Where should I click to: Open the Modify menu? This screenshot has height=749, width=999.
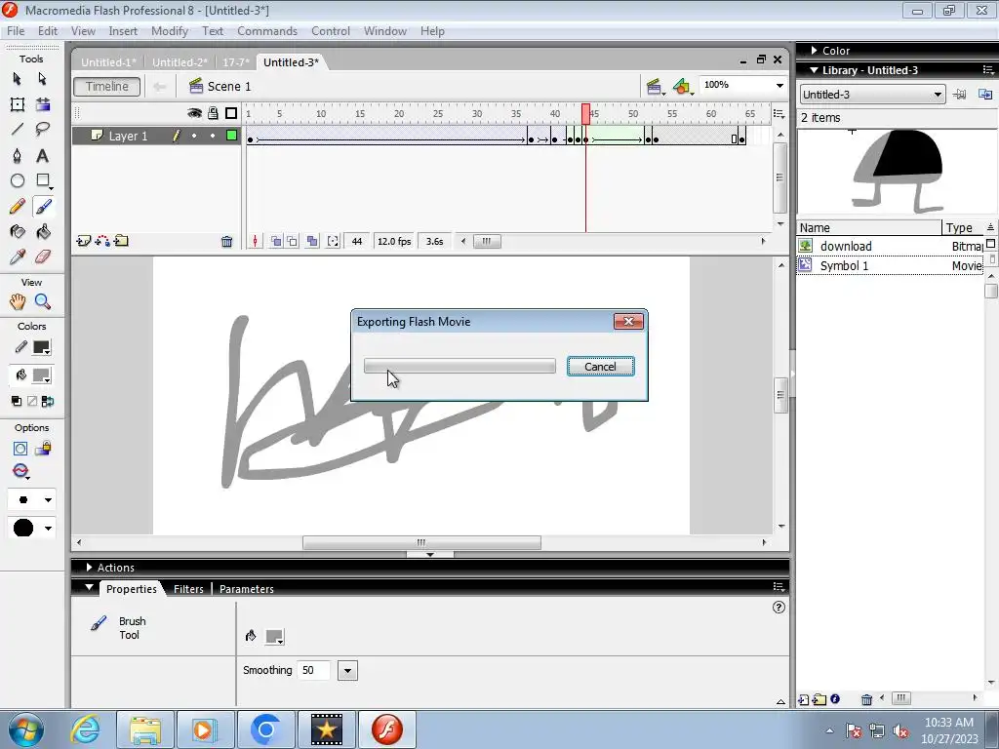pyautogui.click(x=170, y=31)
